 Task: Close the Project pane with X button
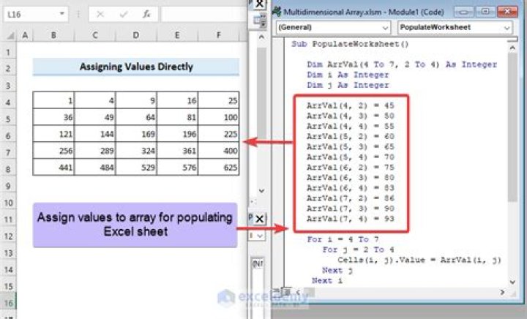pos(259,4)
